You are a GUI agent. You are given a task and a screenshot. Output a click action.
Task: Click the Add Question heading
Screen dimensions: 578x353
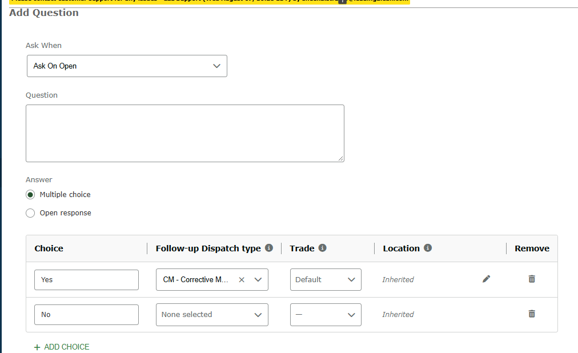(44, 13)
